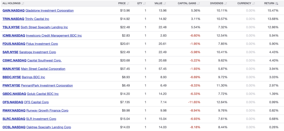Open GAIN.NASDAQ Gladstone Investment Corporation link
Screen dimensions: 284x131
coord(38,11)
